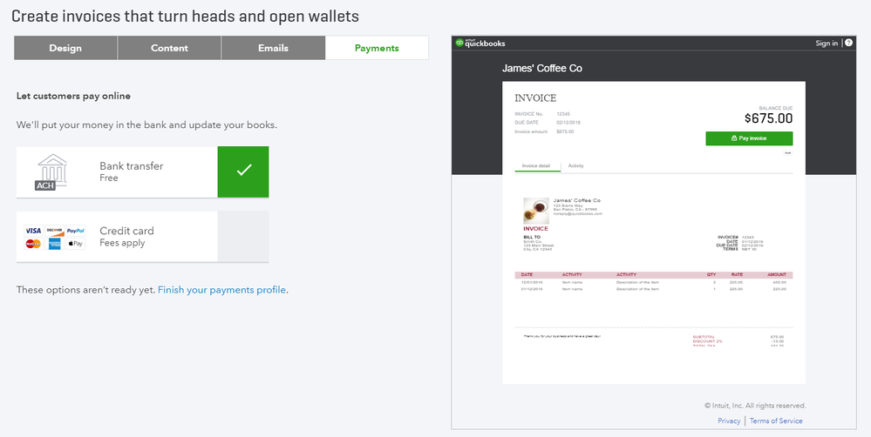Click the Apple Pay logo

[76, 244]
